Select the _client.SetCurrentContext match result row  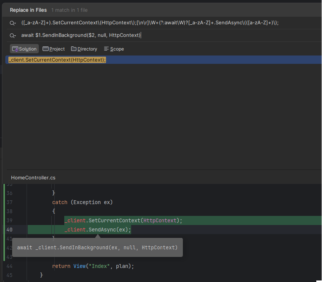coord(163,60)
